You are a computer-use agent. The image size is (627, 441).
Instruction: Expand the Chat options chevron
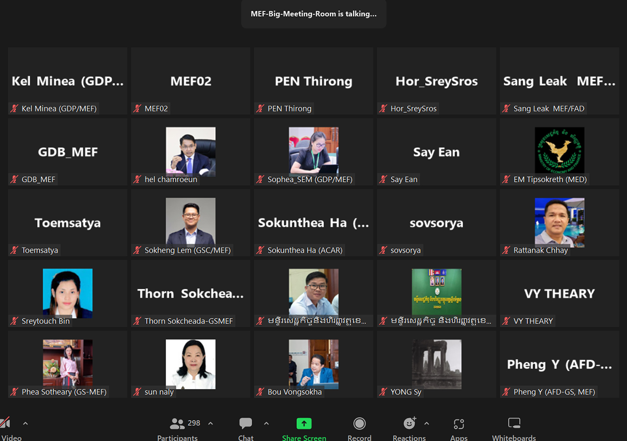[x=266, y=423]
